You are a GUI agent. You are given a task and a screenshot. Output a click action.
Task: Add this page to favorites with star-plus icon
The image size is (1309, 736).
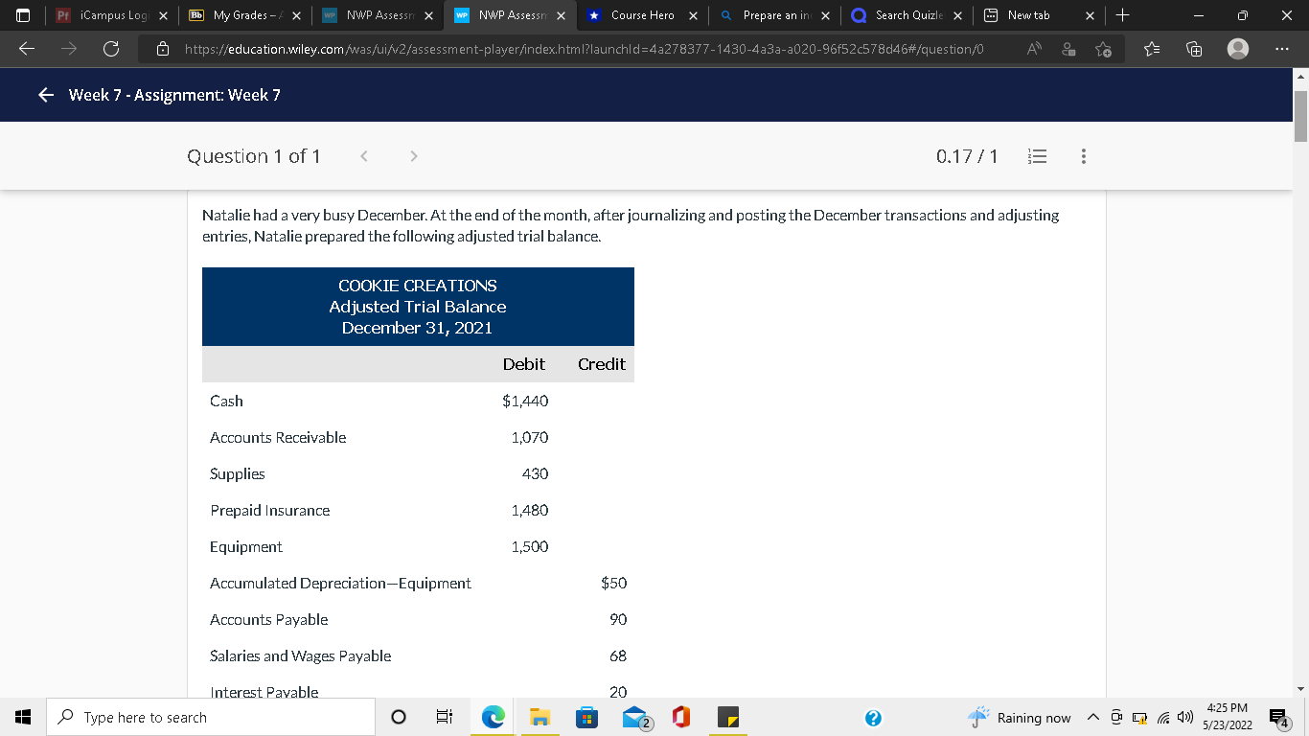(1104, 49)
